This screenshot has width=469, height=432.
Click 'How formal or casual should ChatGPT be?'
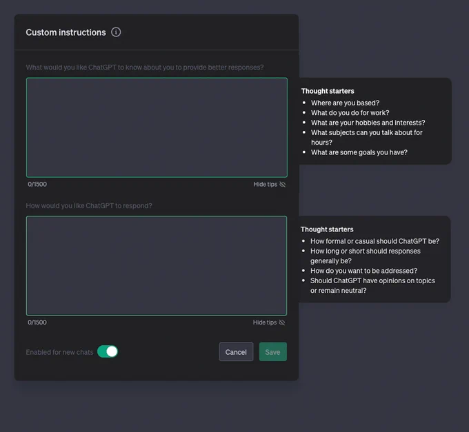(x=375, y=241)
